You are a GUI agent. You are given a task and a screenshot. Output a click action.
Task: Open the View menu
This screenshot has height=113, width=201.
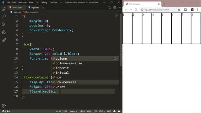[31, 3]
